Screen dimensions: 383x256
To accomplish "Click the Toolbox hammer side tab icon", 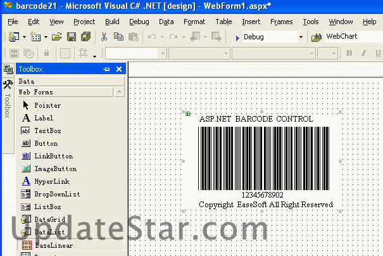I will [x=8, y=84].
